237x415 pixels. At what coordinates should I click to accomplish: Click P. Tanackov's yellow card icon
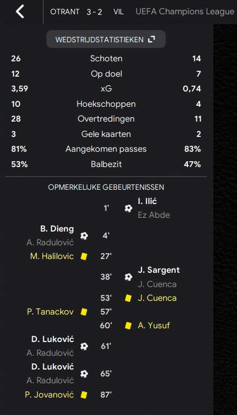84,312
